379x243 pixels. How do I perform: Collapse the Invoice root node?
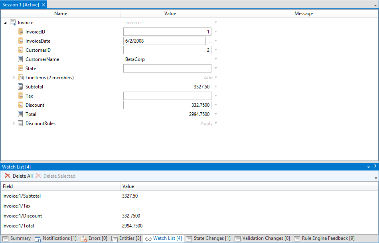(5, 23)
